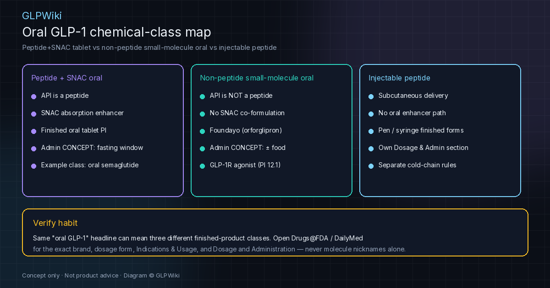
Task: Click the GLPWiki brand title
Action: [42, 16]
